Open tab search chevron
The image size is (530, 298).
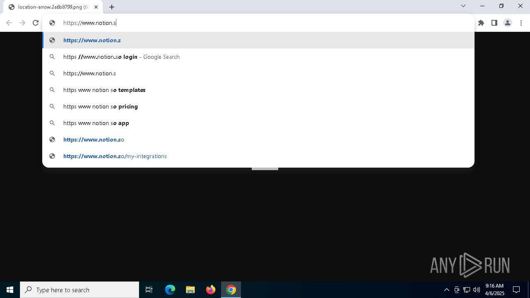[x=463, y=6]
